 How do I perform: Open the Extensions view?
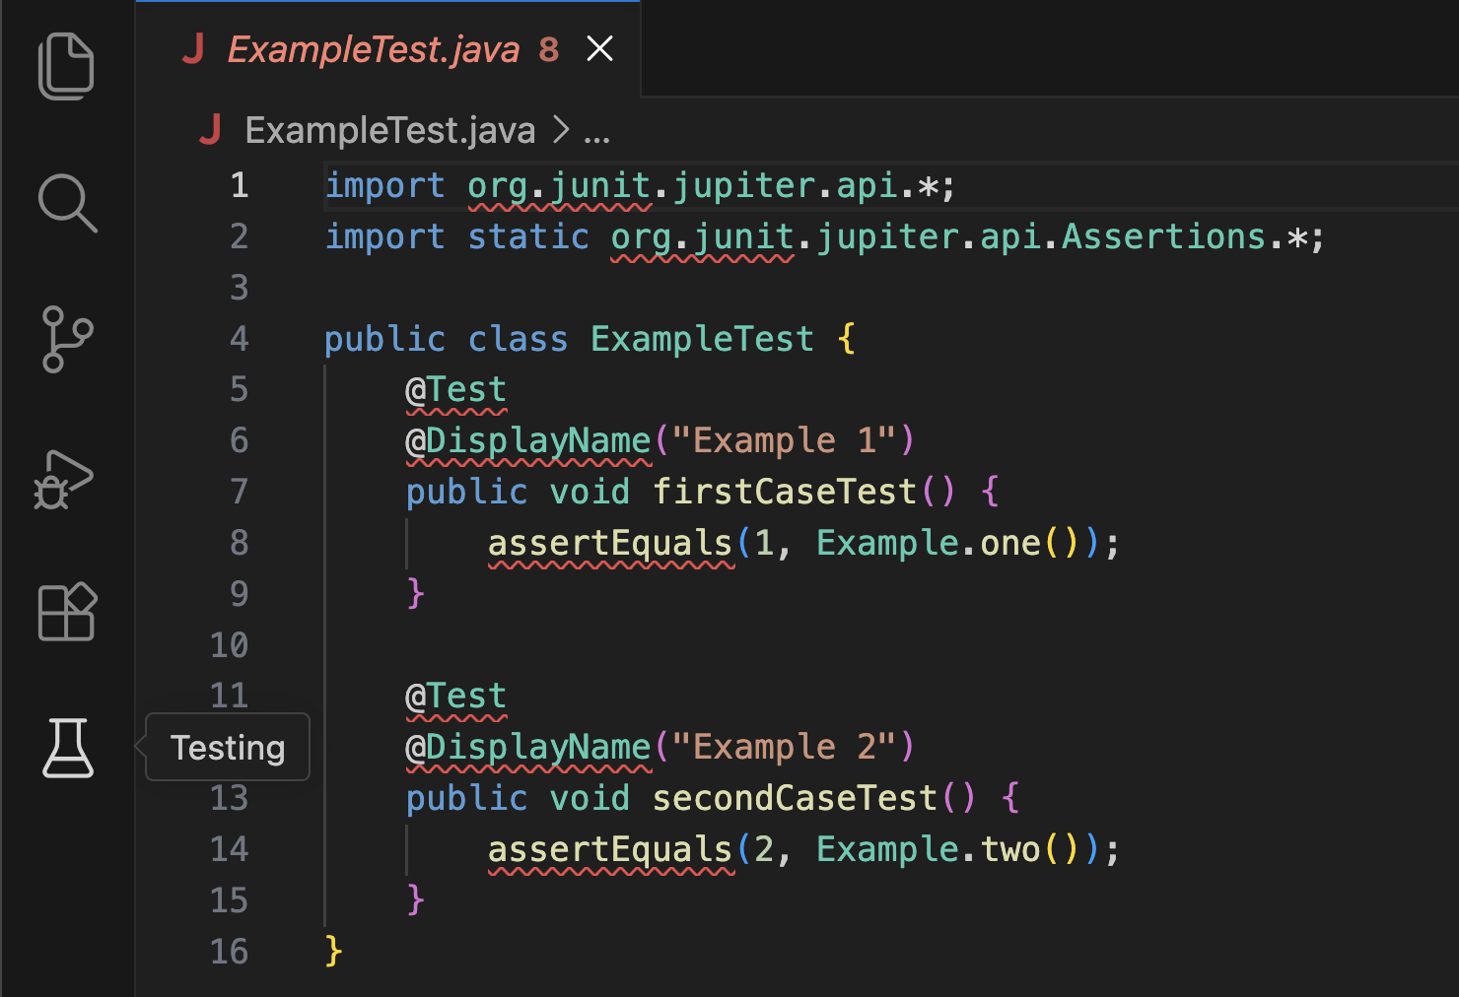tap(66, 612)
